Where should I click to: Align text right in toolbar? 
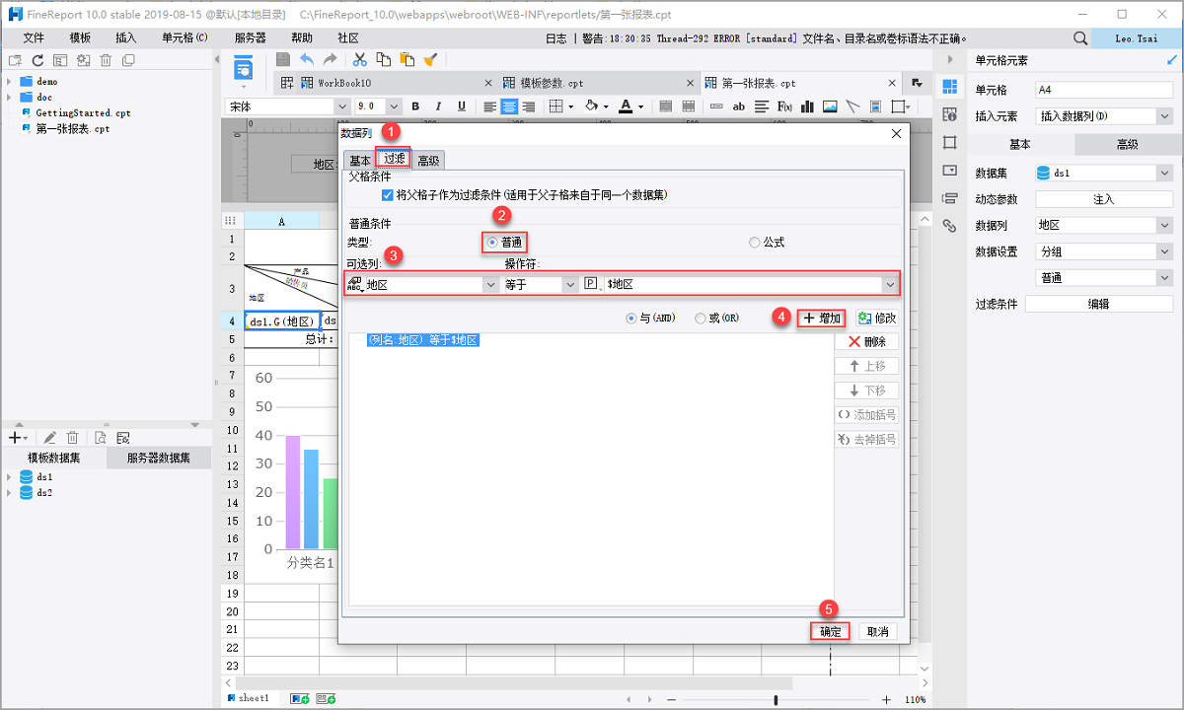pos(528,106)
